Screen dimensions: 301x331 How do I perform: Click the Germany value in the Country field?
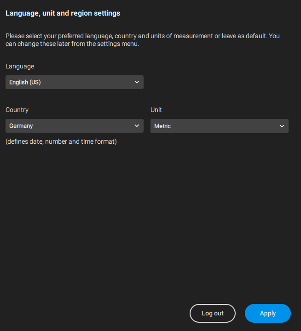pyautogui.click(x=21, y=126)
